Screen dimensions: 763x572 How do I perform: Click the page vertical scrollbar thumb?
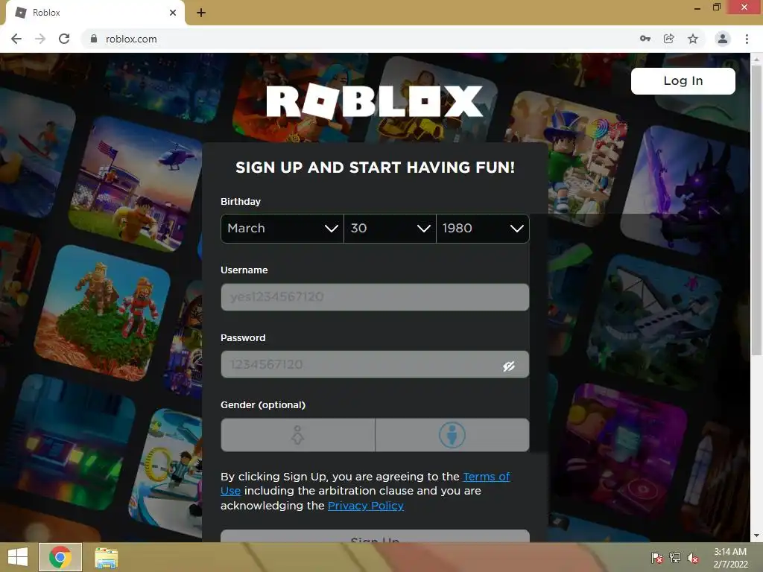point(756,209)
